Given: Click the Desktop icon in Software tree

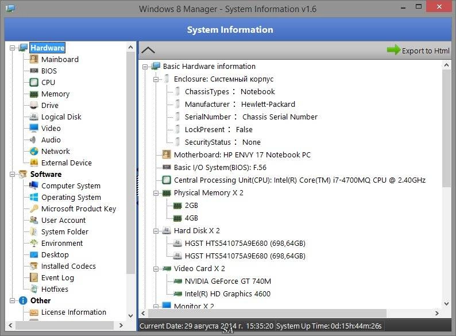Looking at the screenshot, I should [34, 254].
